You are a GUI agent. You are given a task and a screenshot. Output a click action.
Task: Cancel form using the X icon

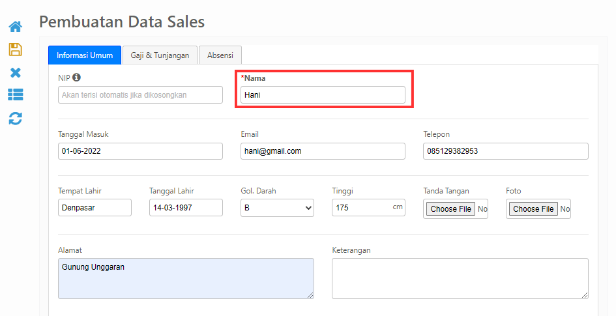16,72
